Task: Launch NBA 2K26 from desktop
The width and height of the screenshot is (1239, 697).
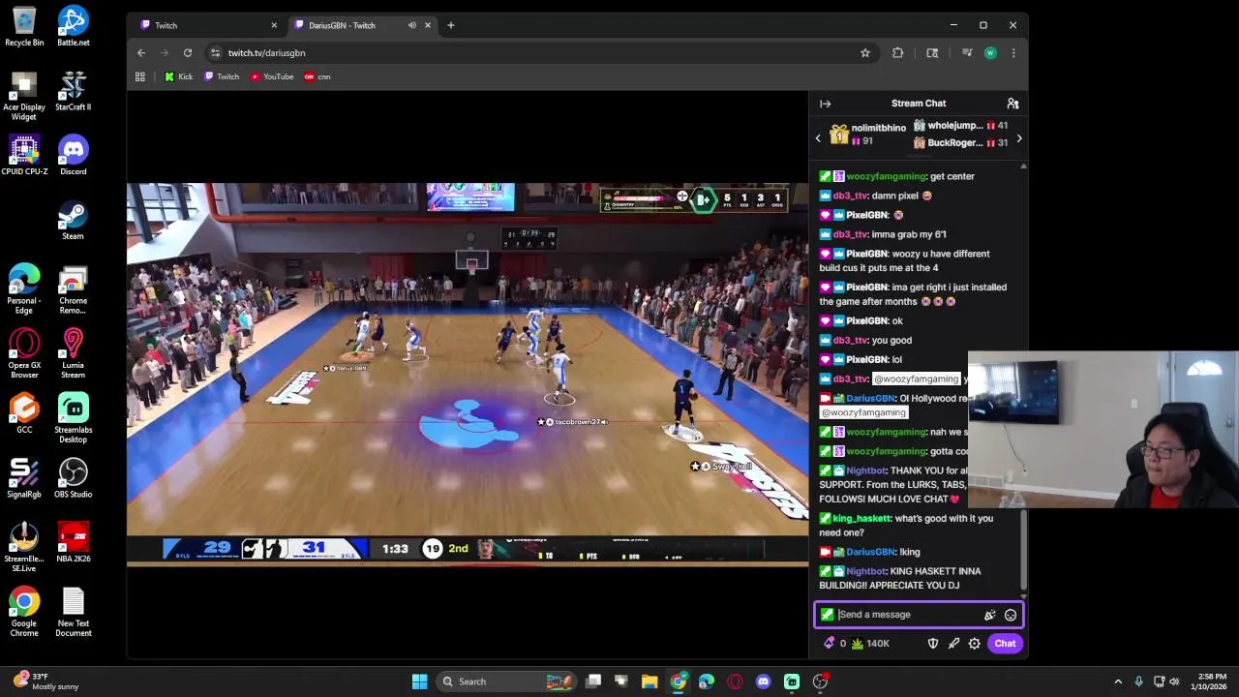Action: 74,543
